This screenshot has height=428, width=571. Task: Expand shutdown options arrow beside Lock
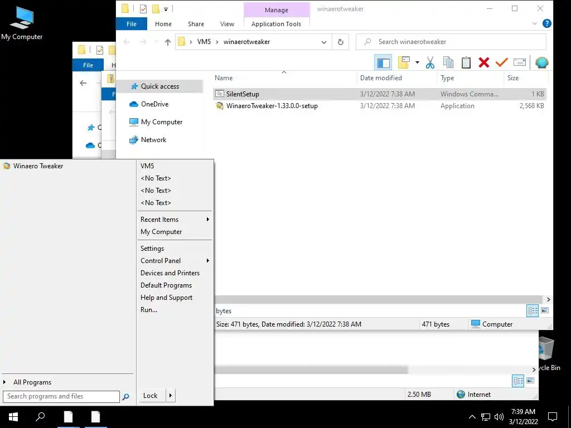pyautogui.click(x=171, y=396)
